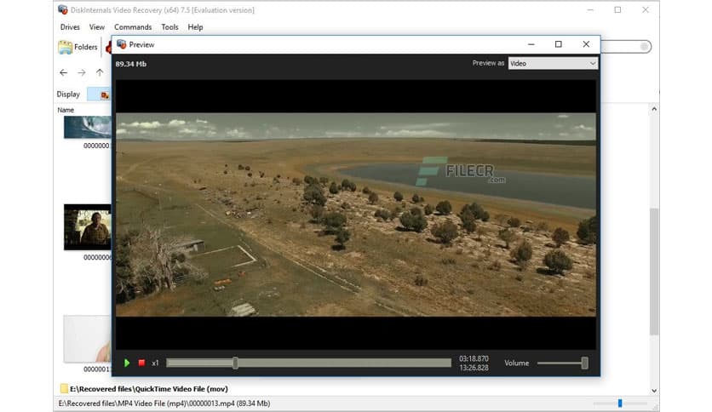The image size is (712, 412).
Task: Click the 13:26.828 total duration text
Action: point(474,368)
